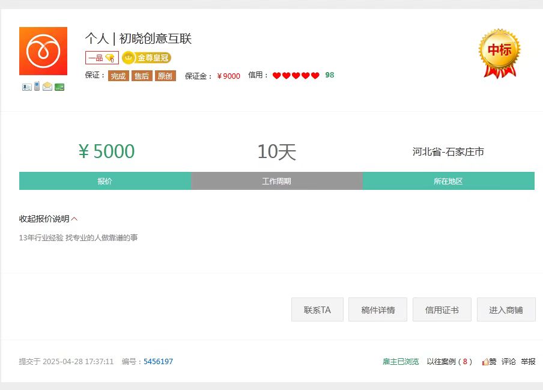This screenshot has height=390, width=543.
Task: Click the 原创 guarantee tag
Action: point(165,76)
